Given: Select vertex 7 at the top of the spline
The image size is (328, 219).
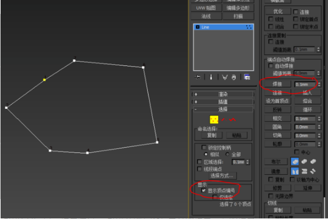Looking at the screenshot, I should click(74, 60).
